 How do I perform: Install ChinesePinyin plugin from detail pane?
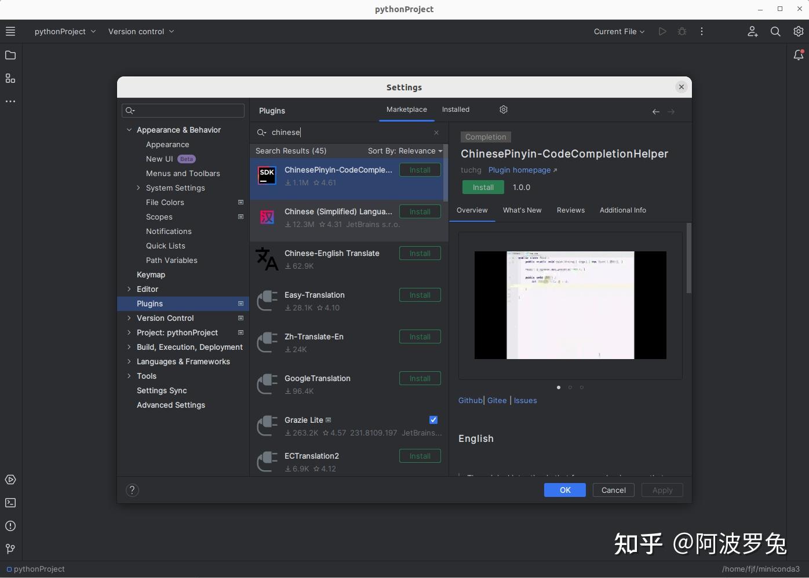point(483,187)
